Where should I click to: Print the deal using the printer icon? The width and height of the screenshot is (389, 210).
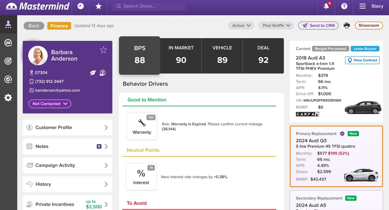347,26
